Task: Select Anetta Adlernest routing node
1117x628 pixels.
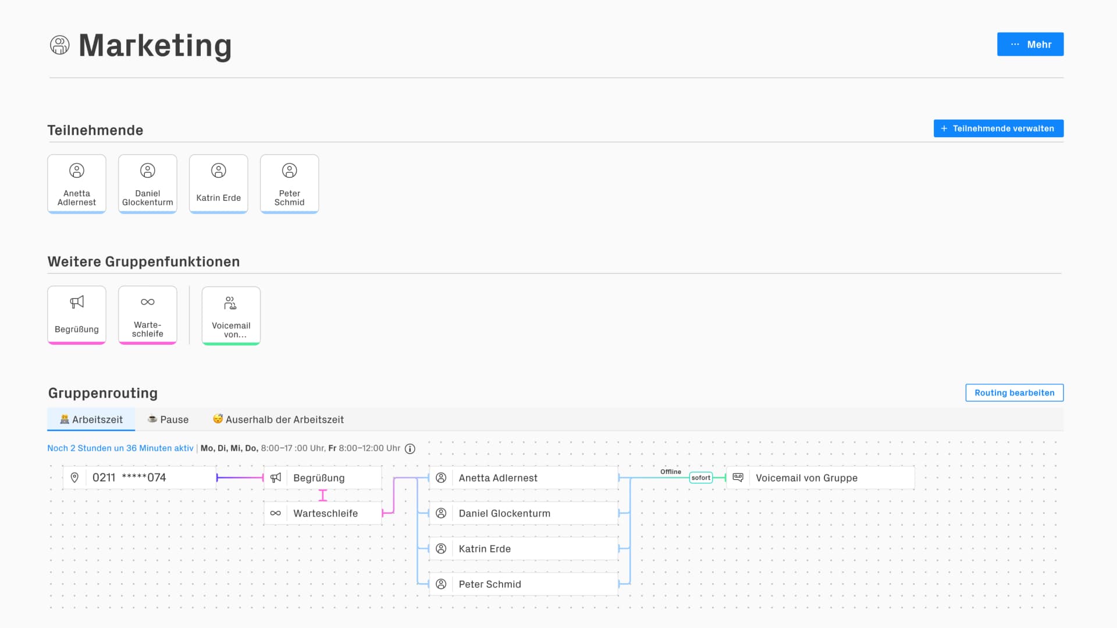Action: click(524, 478)
